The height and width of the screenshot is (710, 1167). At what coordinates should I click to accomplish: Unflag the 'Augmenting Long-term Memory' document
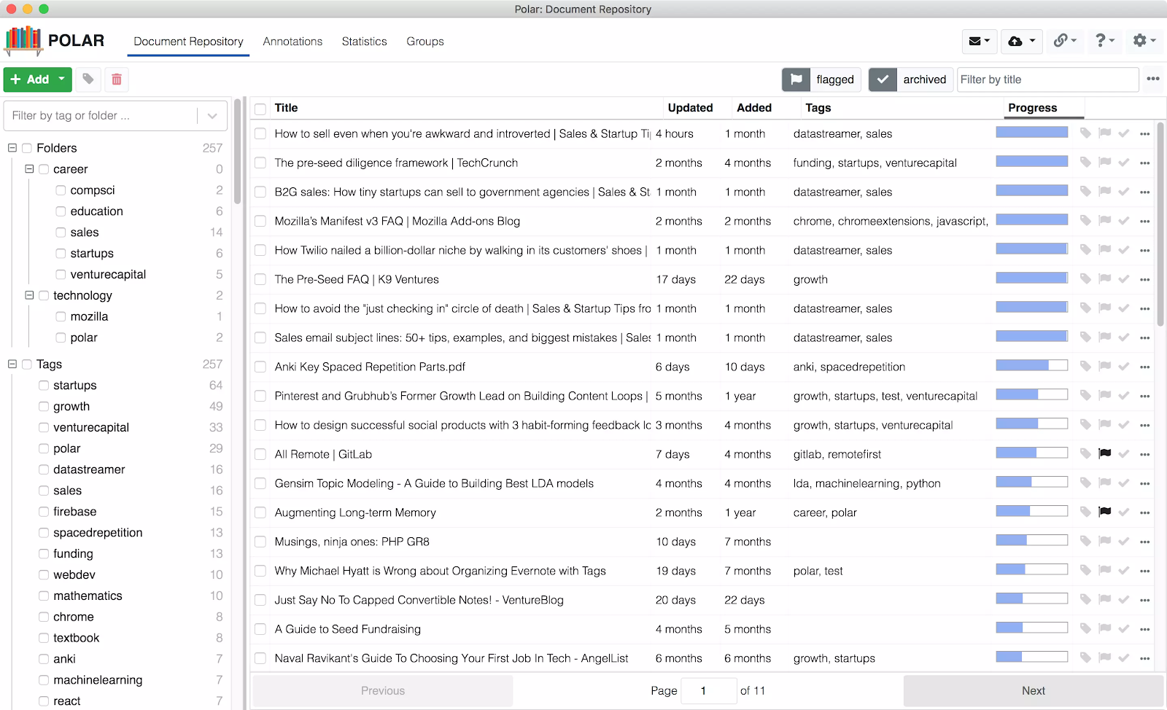1105,512
